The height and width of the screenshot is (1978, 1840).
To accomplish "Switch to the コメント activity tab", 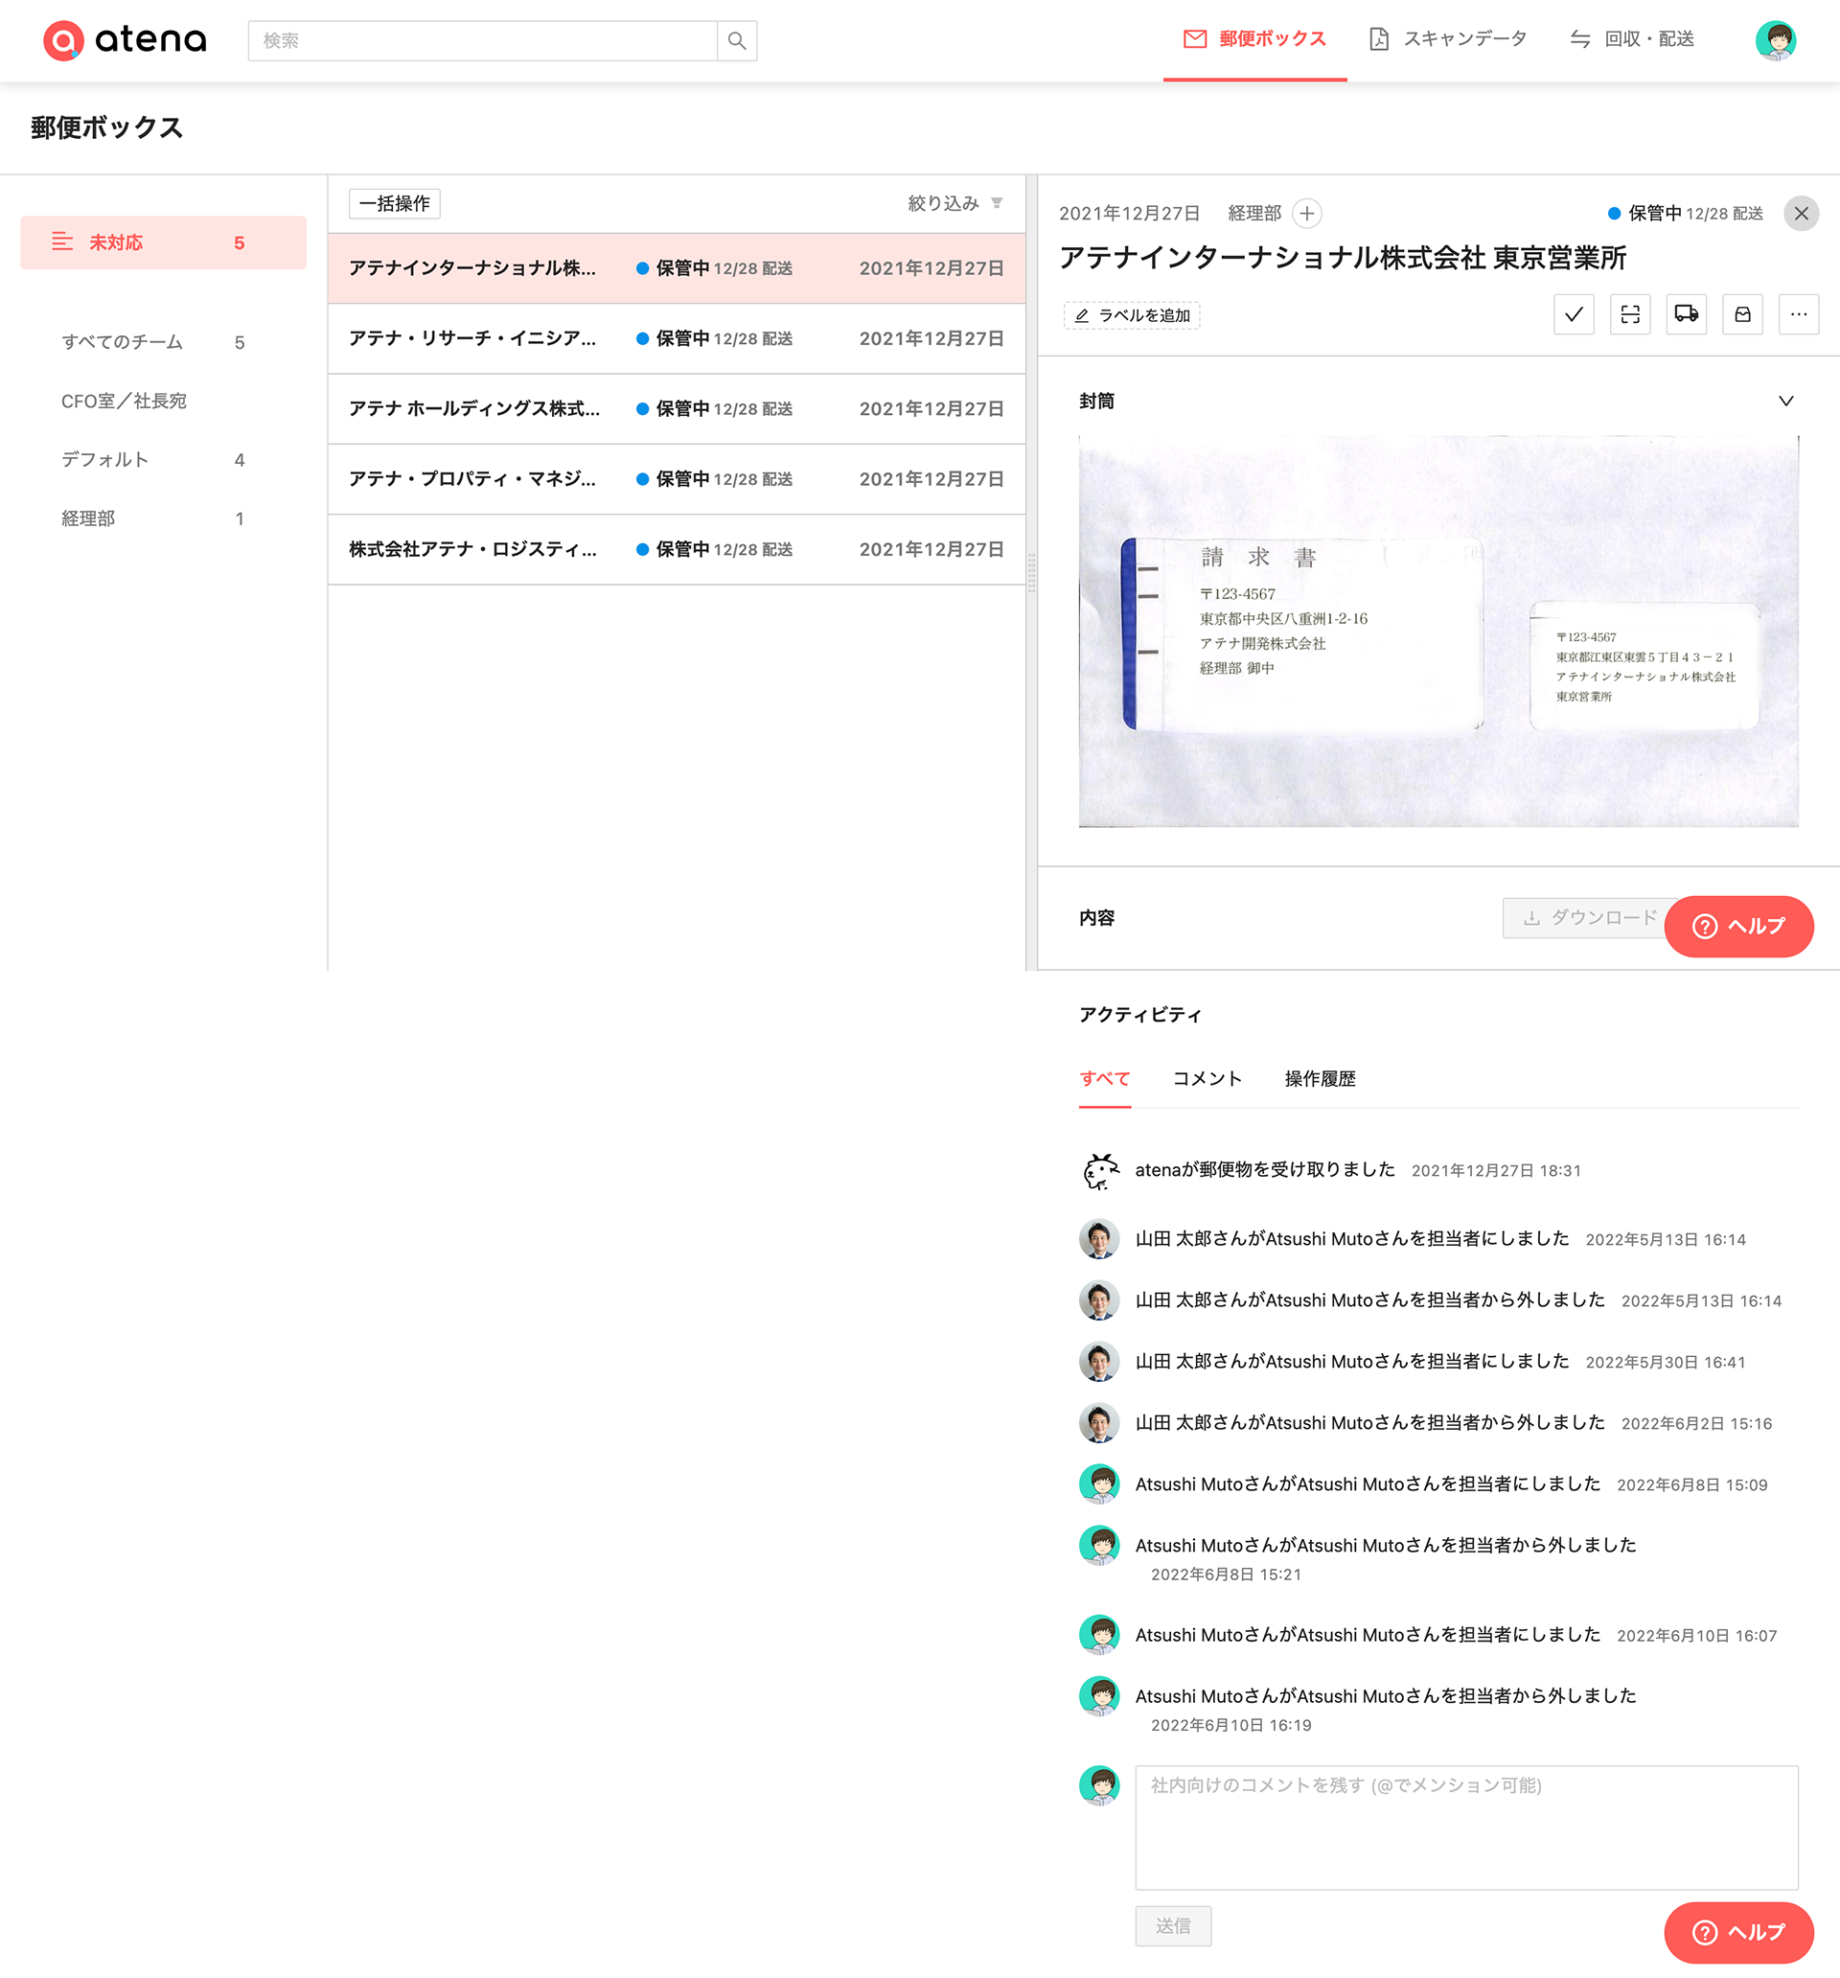I will click(x=1207, y=1078).
